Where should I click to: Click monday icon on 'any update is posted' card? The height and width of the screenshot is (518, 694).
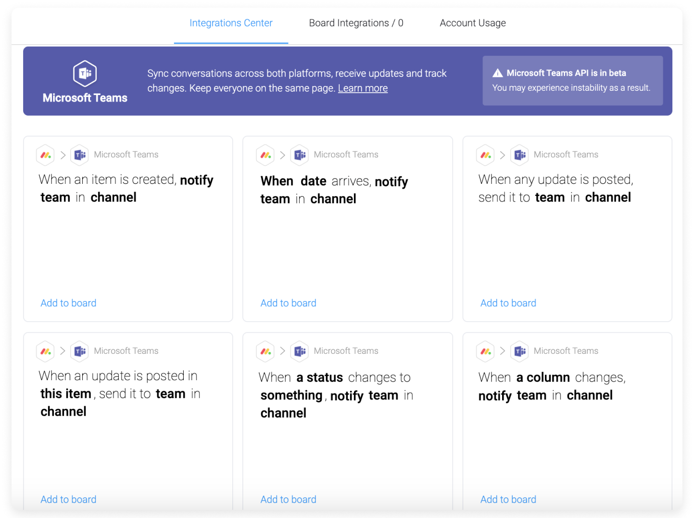tap(485, 155)
